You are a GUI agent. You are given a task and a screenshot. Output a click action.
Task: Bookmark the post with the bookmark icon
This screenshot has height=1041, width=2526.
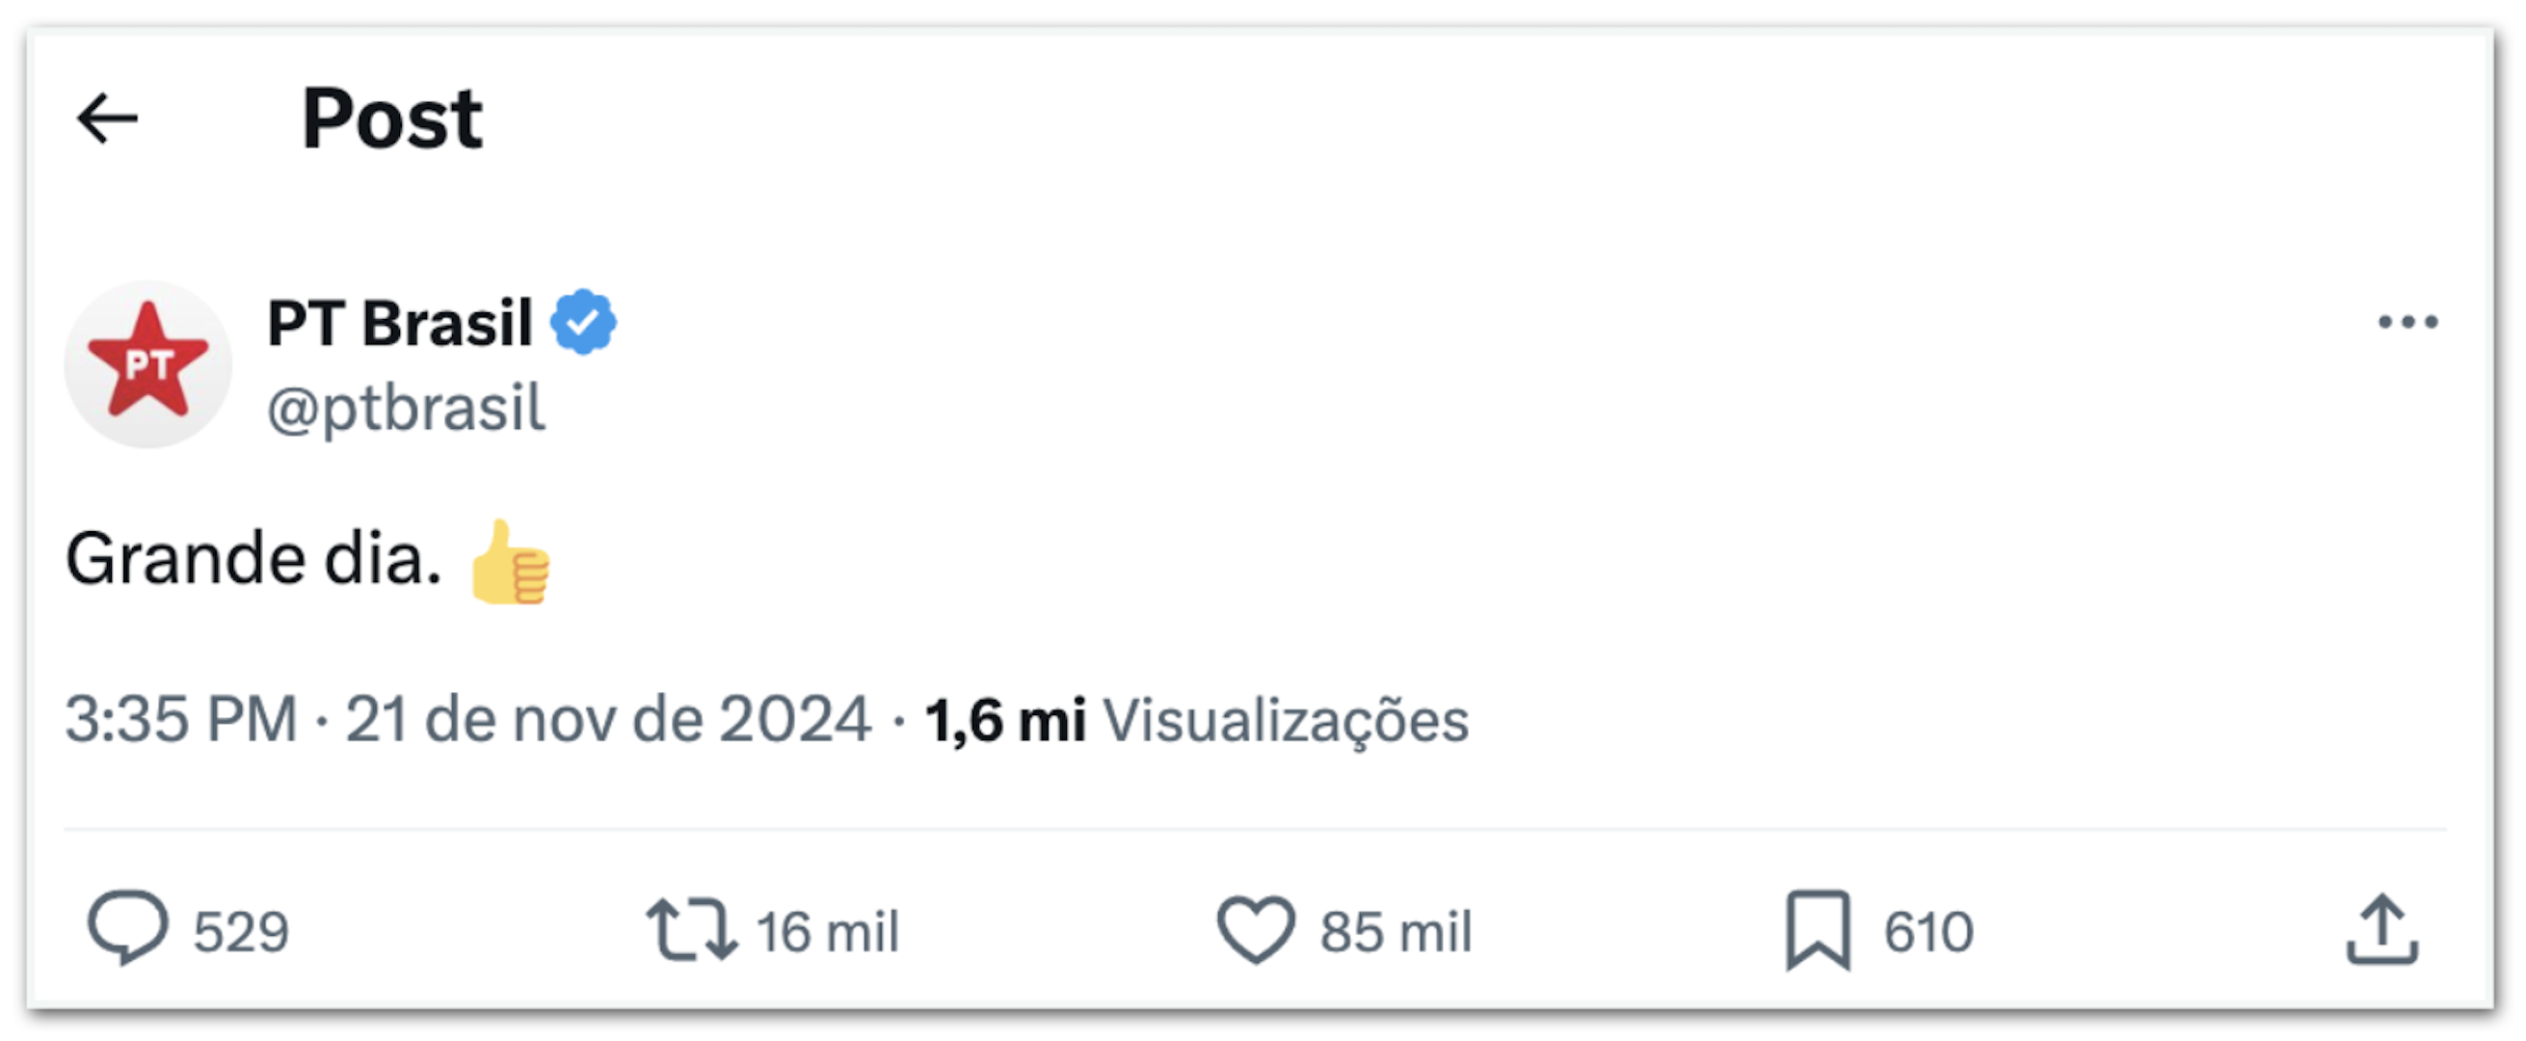tap(1818, 929)
